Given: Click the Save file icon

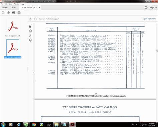Looking at the screenshot, I should coord(3,13).
